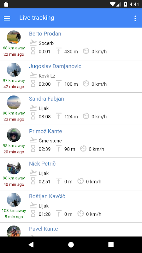
Task: Tap the Android back navigation button
Action: pos(31,245)
